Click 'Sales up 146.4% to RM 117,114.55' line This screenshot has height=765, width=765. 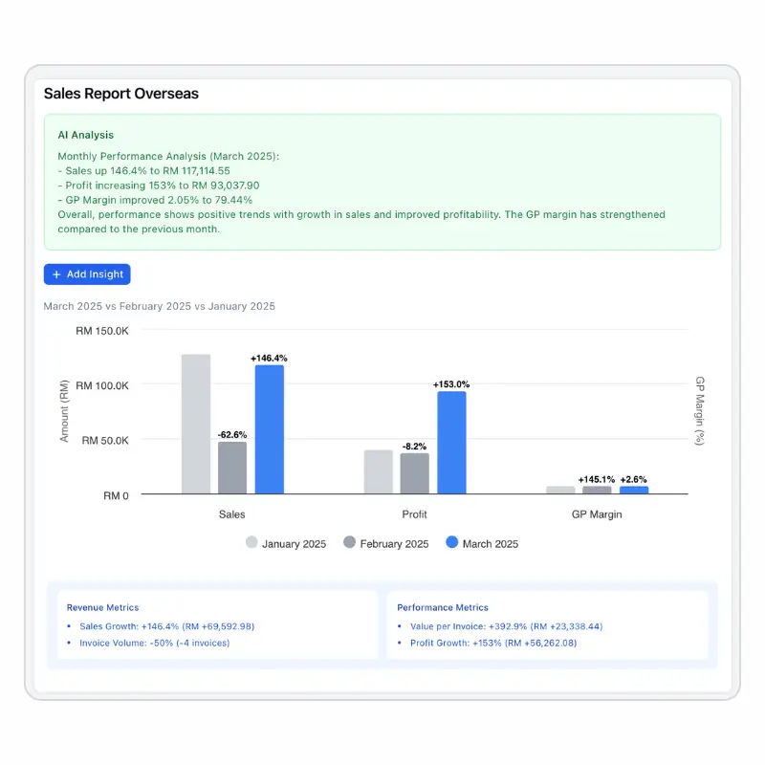(144, 171)
